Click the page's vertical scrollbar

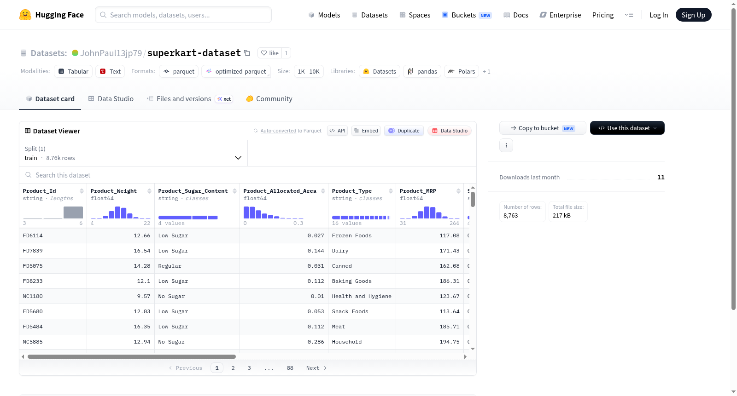[x=733, y=159]
